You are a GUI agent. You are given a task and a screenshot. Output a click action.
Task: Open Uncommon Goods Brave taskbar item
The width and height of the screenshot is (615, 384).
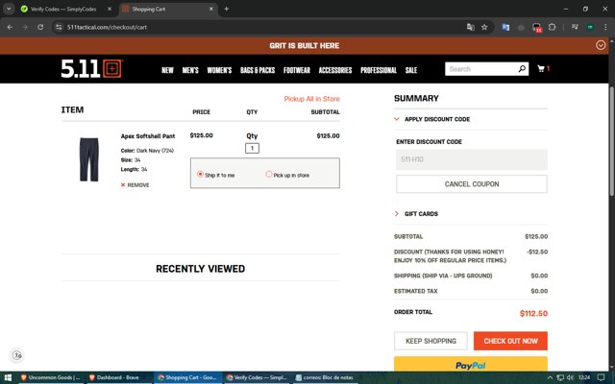50,377
